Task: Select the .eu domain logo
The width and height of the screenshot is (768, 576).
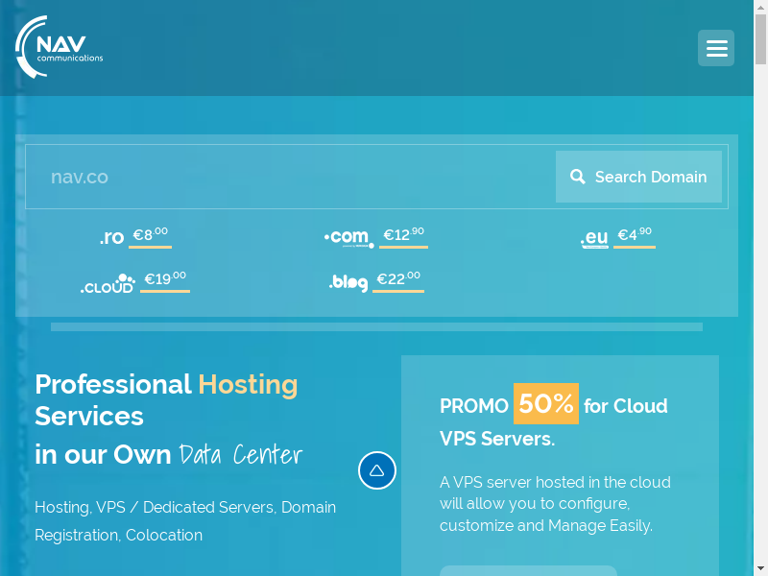Action: 594,238
